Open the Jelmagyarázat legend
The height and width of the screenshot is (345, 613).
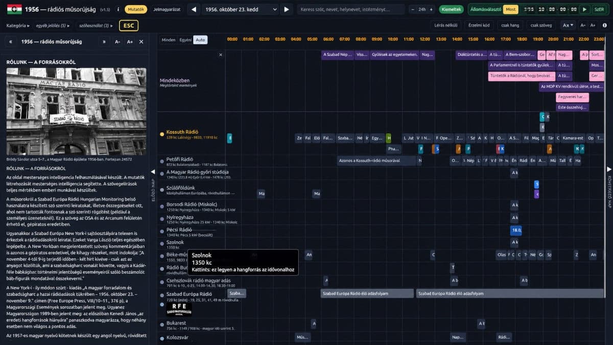pyautogui.click(x=167, y=9)
